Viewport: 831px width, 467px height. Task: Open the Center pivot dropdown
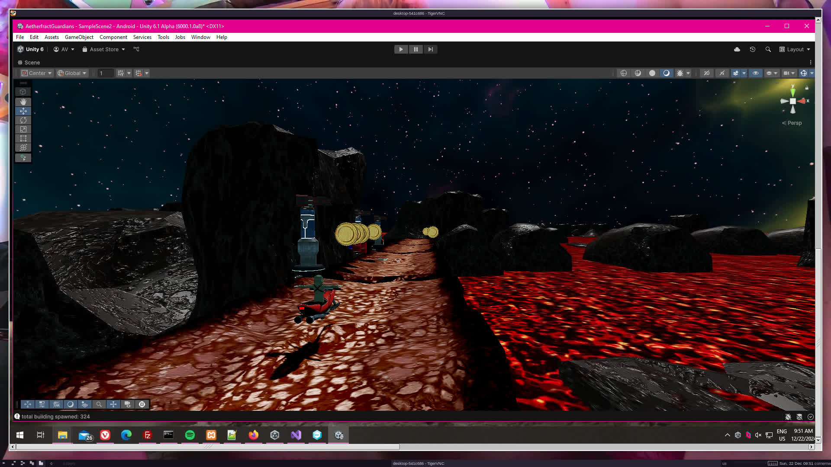[x=37, y=73]
